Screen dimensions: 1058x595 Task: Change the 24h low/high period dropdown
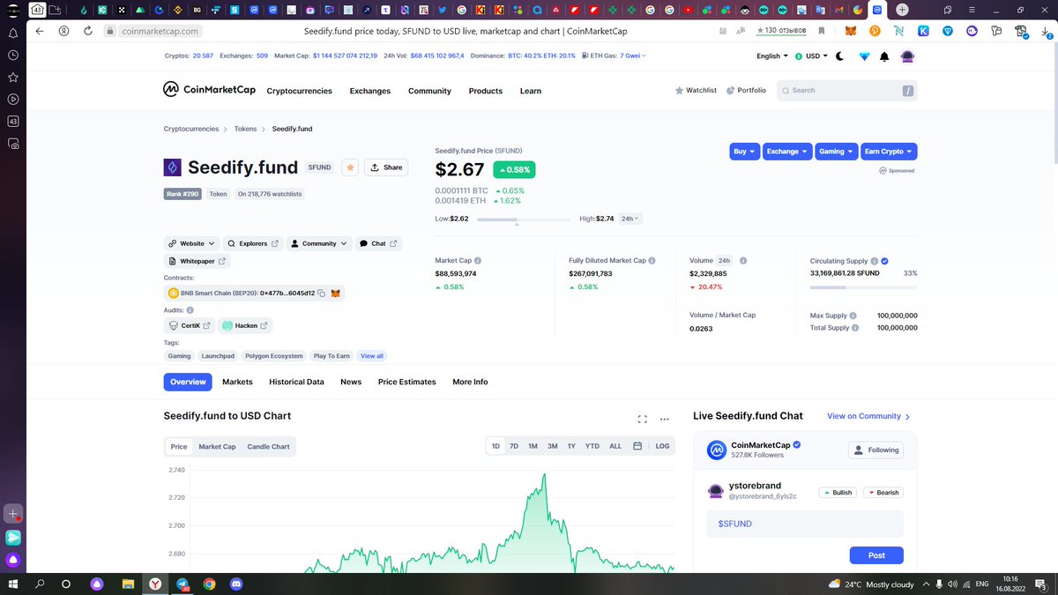click(630, 218)
